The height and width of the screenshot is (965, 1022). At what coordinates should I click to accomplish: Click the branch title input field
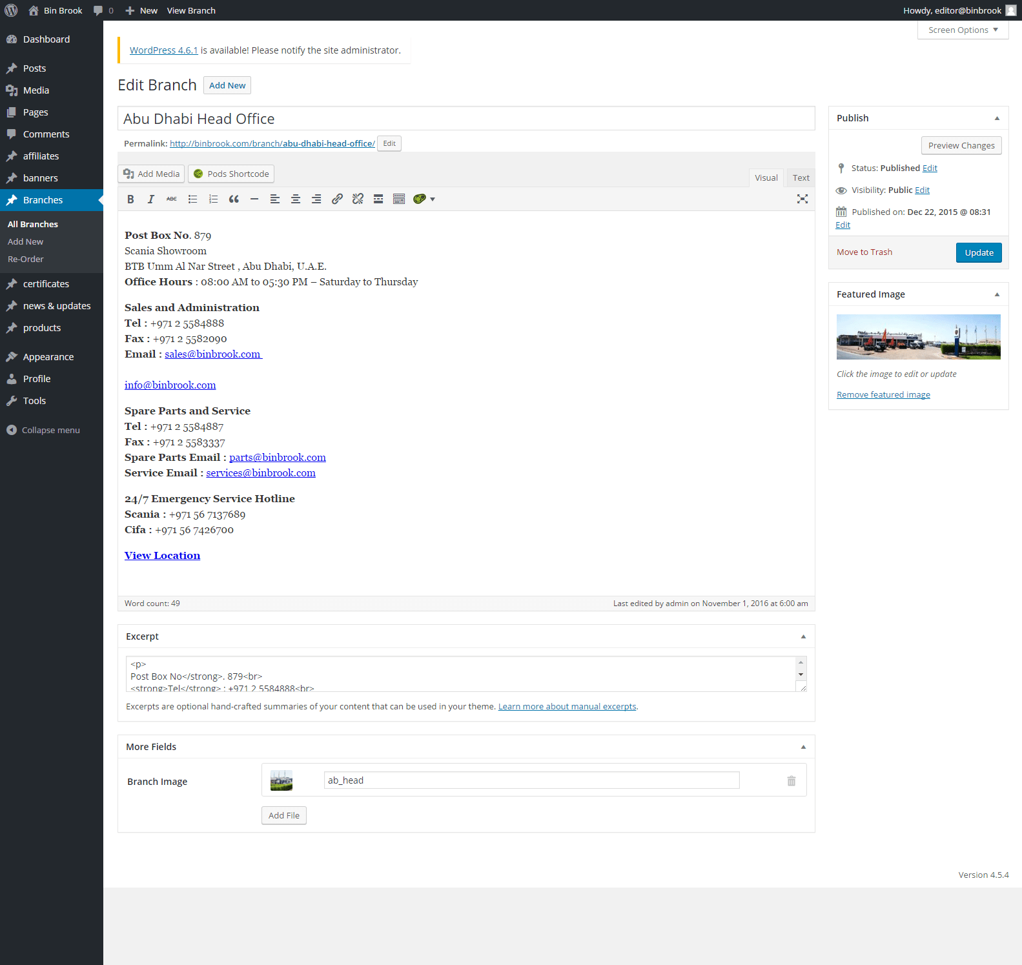[x=466, y=119]
